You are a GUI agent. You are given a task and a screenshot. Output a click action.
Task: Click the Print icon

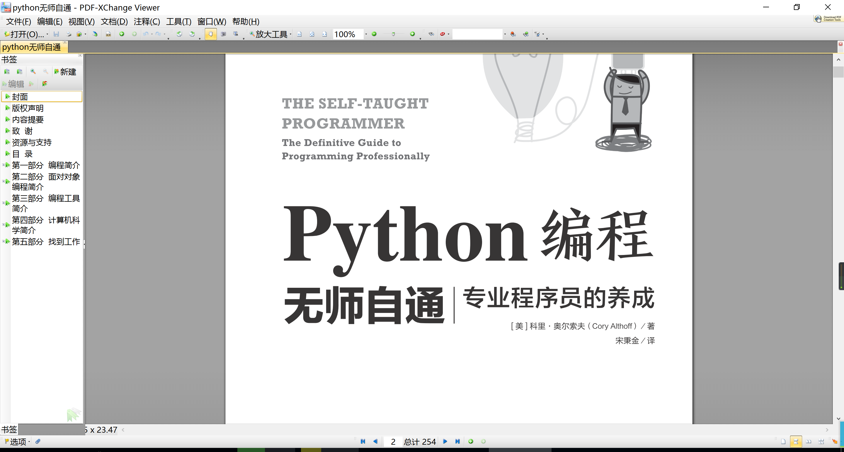[69, 34]
